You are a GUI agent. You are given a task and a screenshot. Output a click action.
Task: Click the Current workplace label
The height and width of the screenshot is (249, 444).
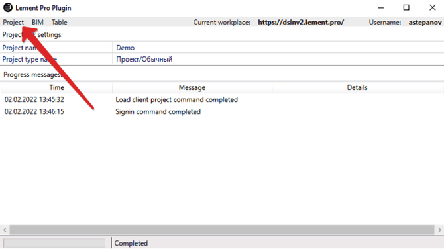point(222,22)
